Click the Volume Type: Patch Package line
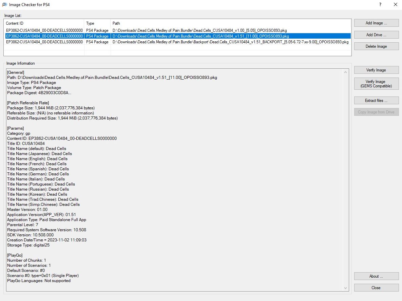Viewport: 402px width, 301px height. (x=34, y=88)
